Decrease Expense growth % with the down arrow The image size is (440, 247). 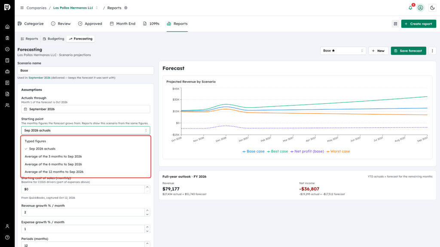click(x=147, y=231)
